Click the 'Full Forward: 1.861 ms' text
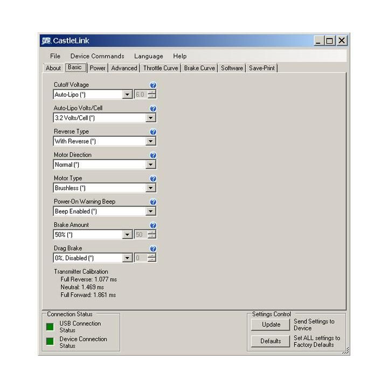388x388 pixels. click(88, 295)
